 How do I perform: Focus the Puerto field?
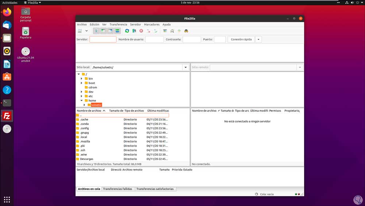tap(220, 39)
